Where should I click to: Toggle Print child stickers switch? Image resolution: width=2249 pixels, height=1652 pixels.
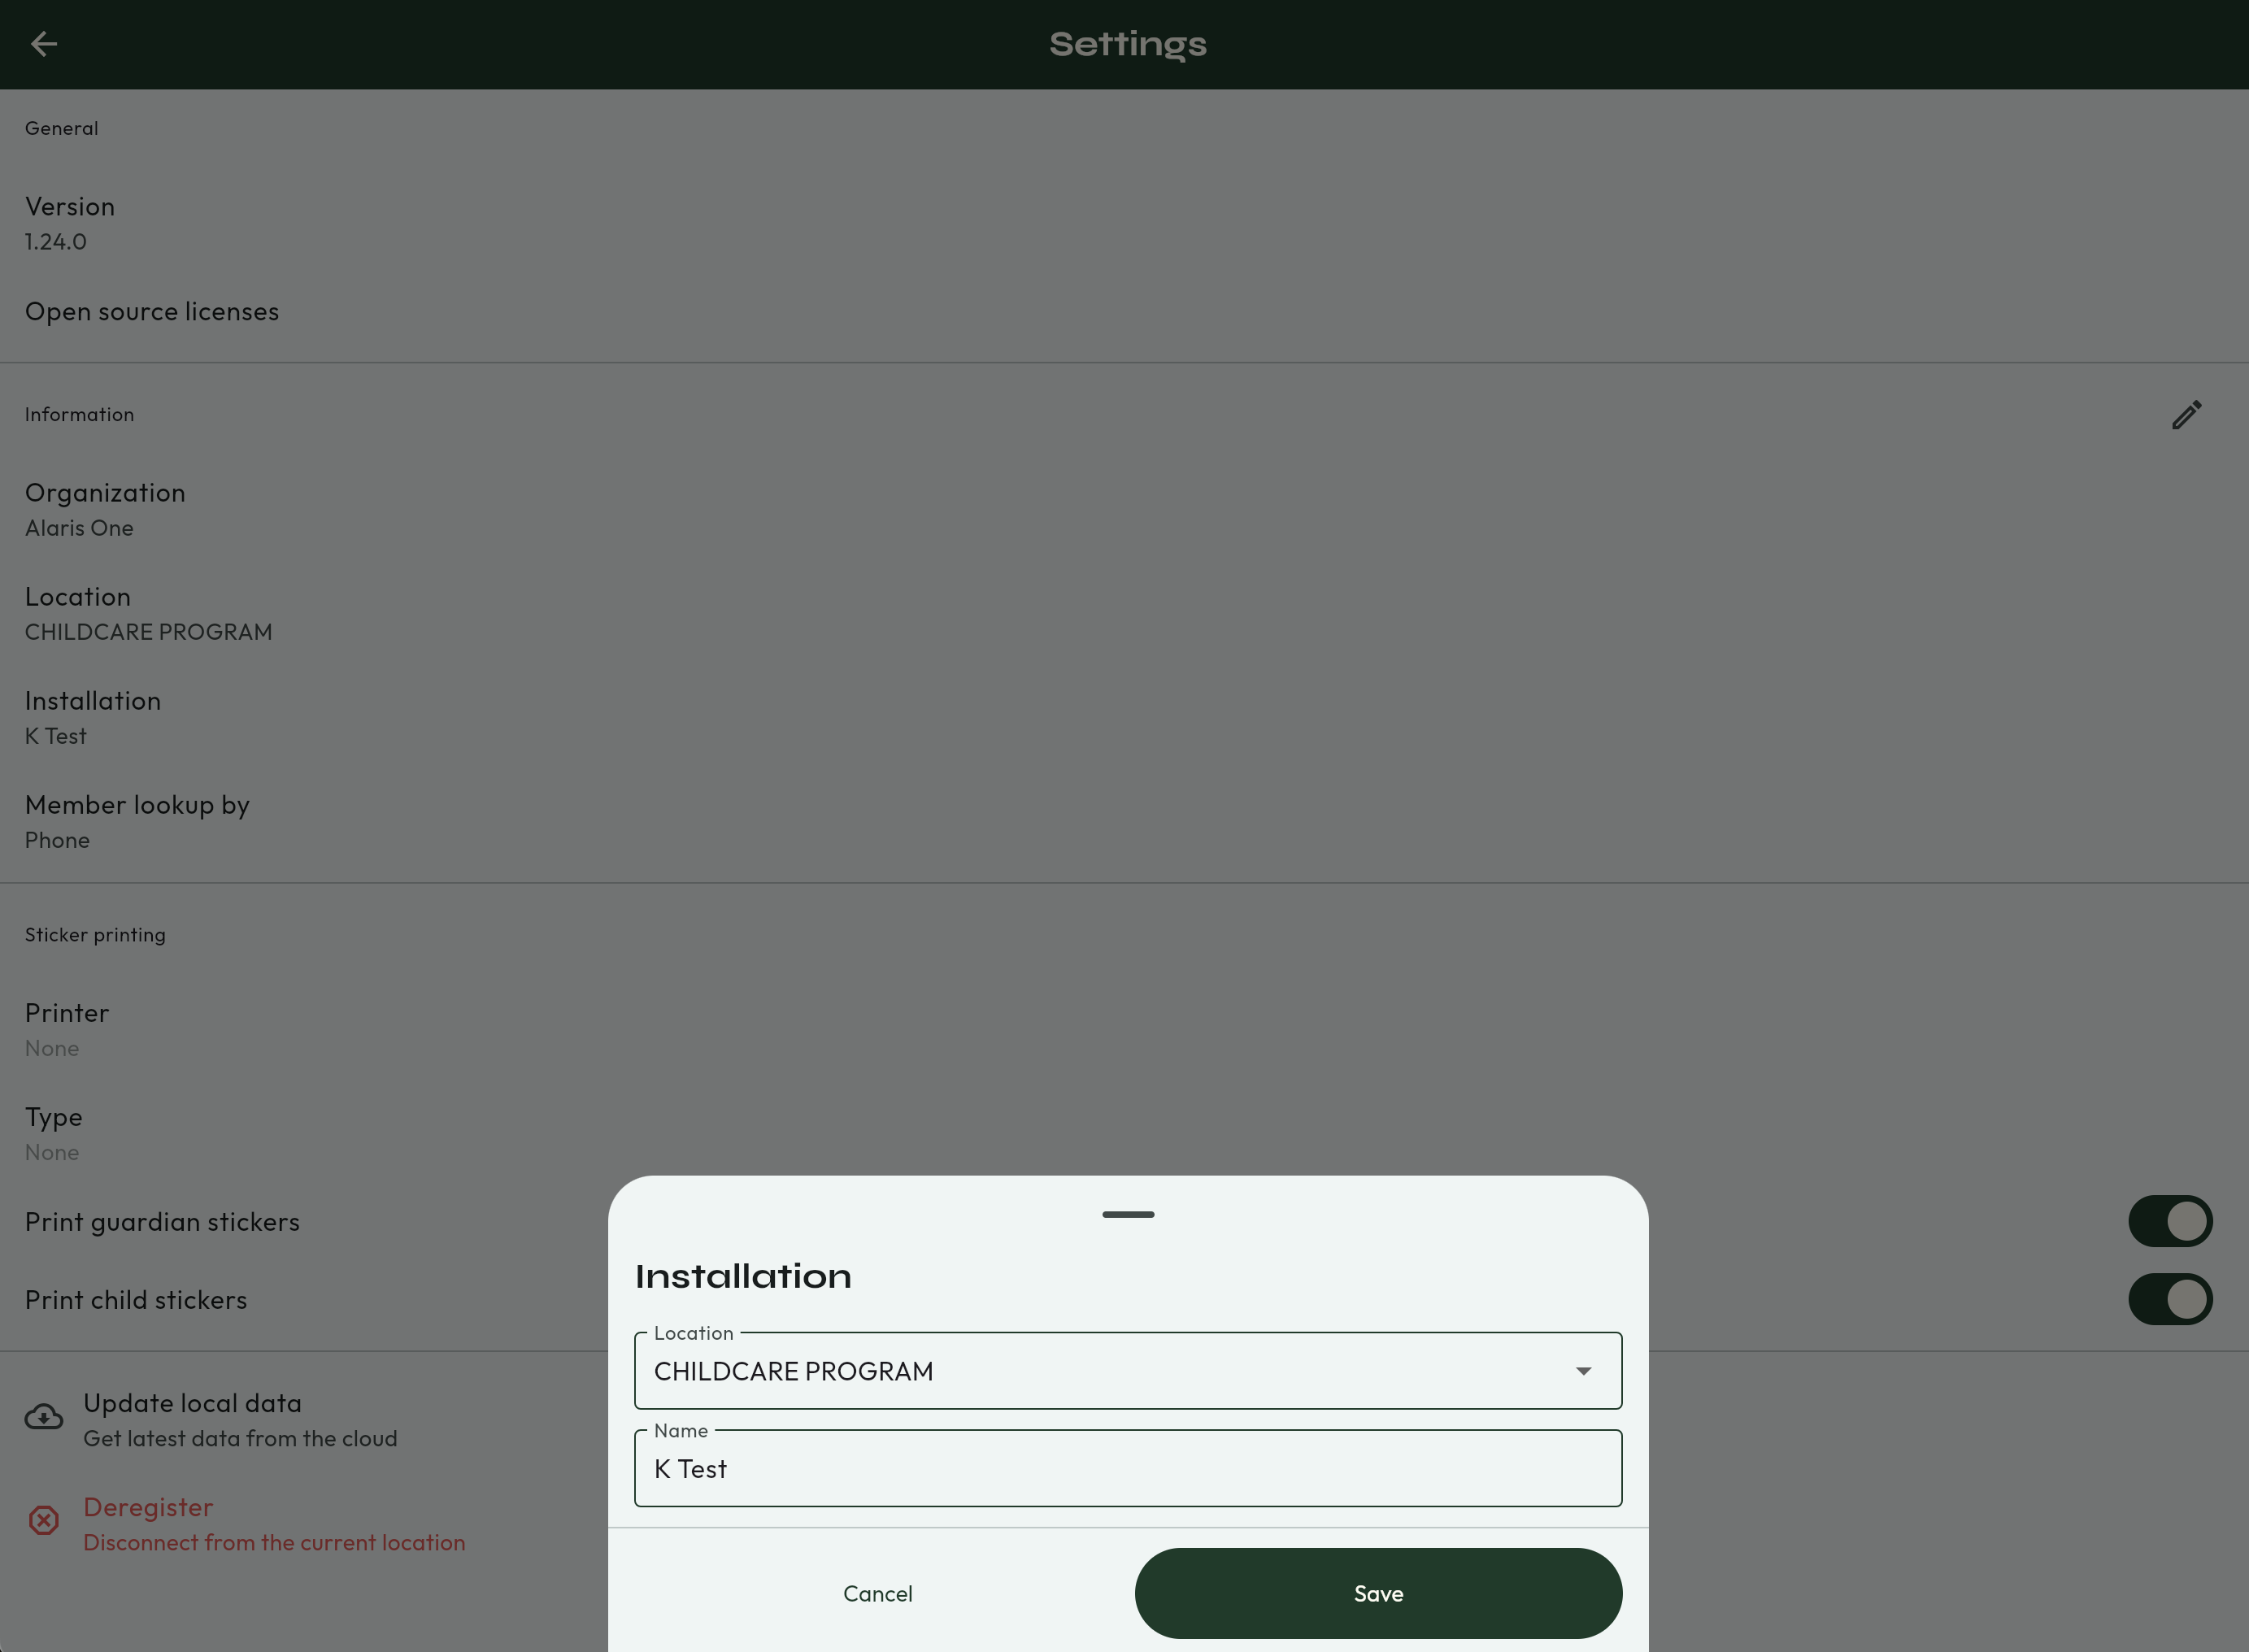2169,1299
